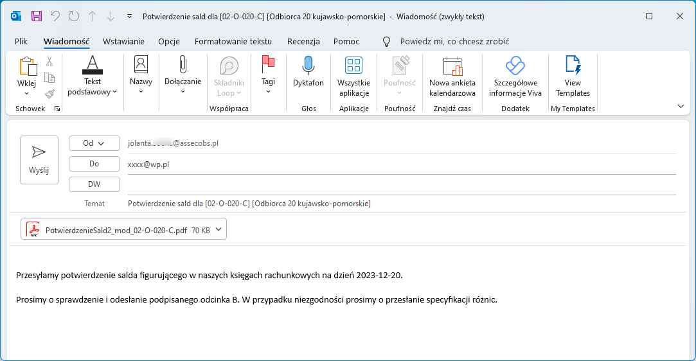Copy selection with the copy icon
696x361 pixels.
49,78
